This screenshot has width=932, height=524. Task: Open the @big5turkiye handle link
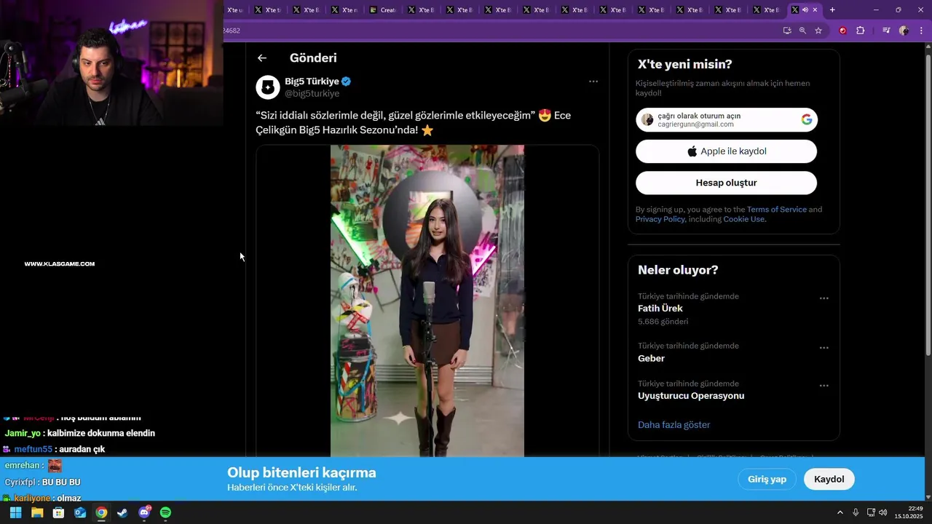[312, 94]
